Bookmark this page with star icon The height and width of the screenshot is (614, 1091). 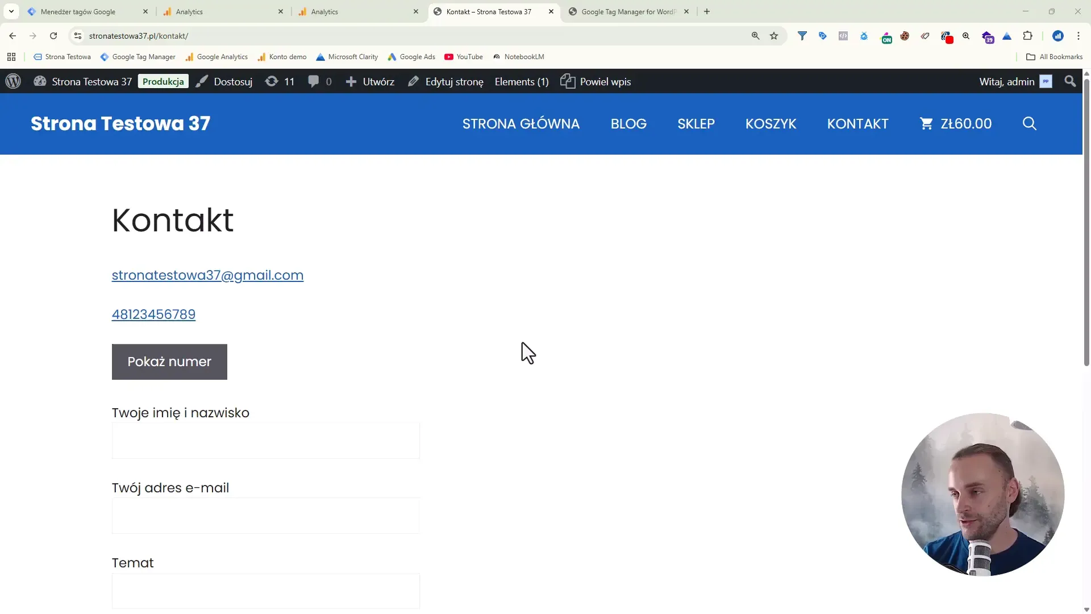(x=774, y=36)
